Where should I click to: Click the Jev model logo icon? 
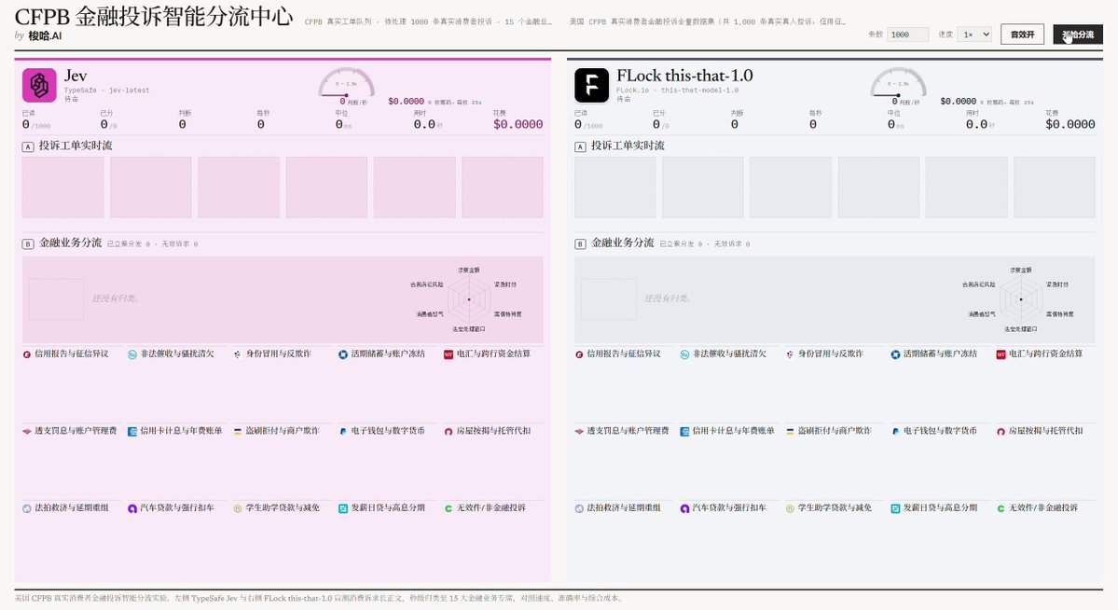(39, 85)
